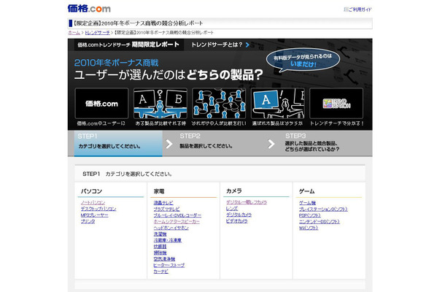The height and width of the screenshot is (292, 445).
Task: Choose the プリンタ category
Action: (x=88, y=221)
